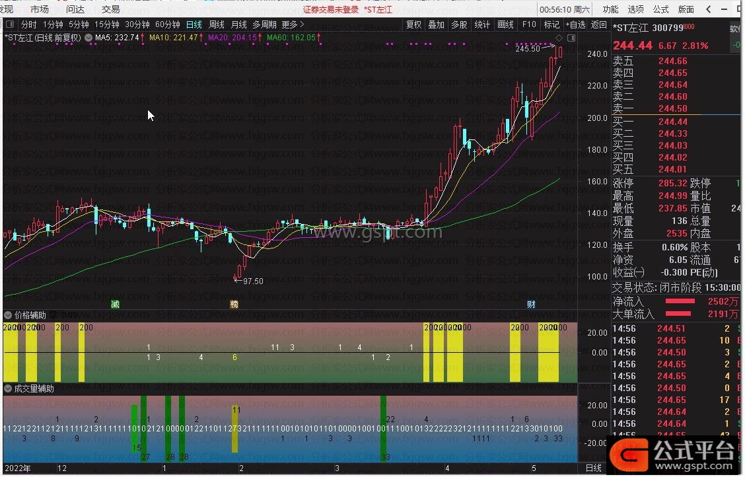The image size is (745, 477).
Task: Click the current price 244.44
Action: tap(633, 46)
